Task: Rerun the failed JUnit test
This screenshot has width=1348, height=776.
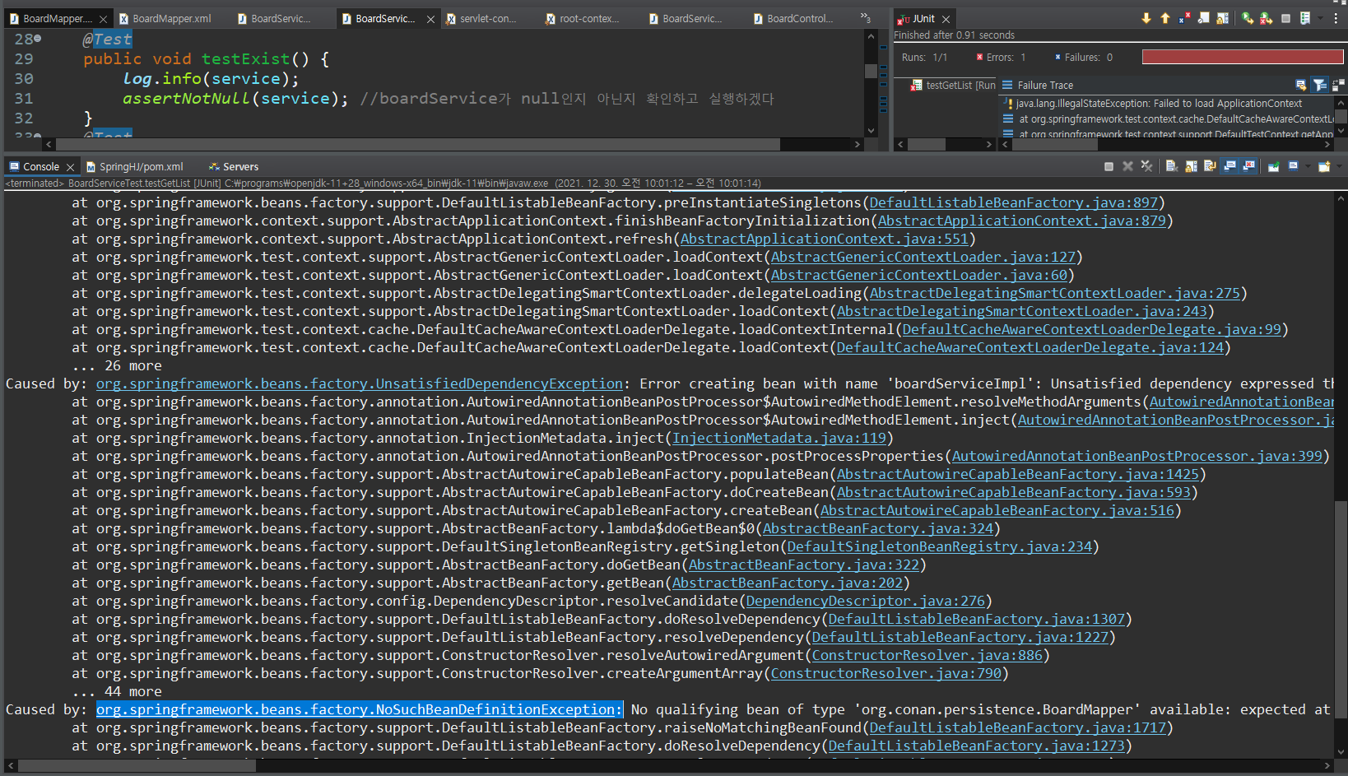Action: [x=1247, y=17]
